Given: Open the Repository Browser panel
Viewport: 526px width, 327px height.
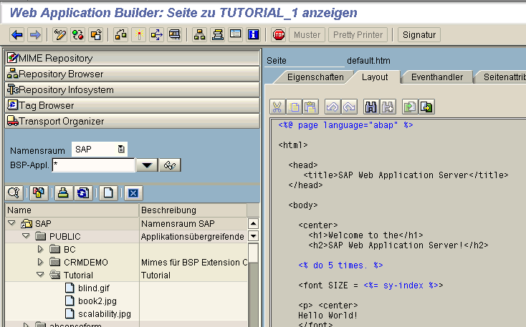Looking at the screenshot, I should point(133,74).
